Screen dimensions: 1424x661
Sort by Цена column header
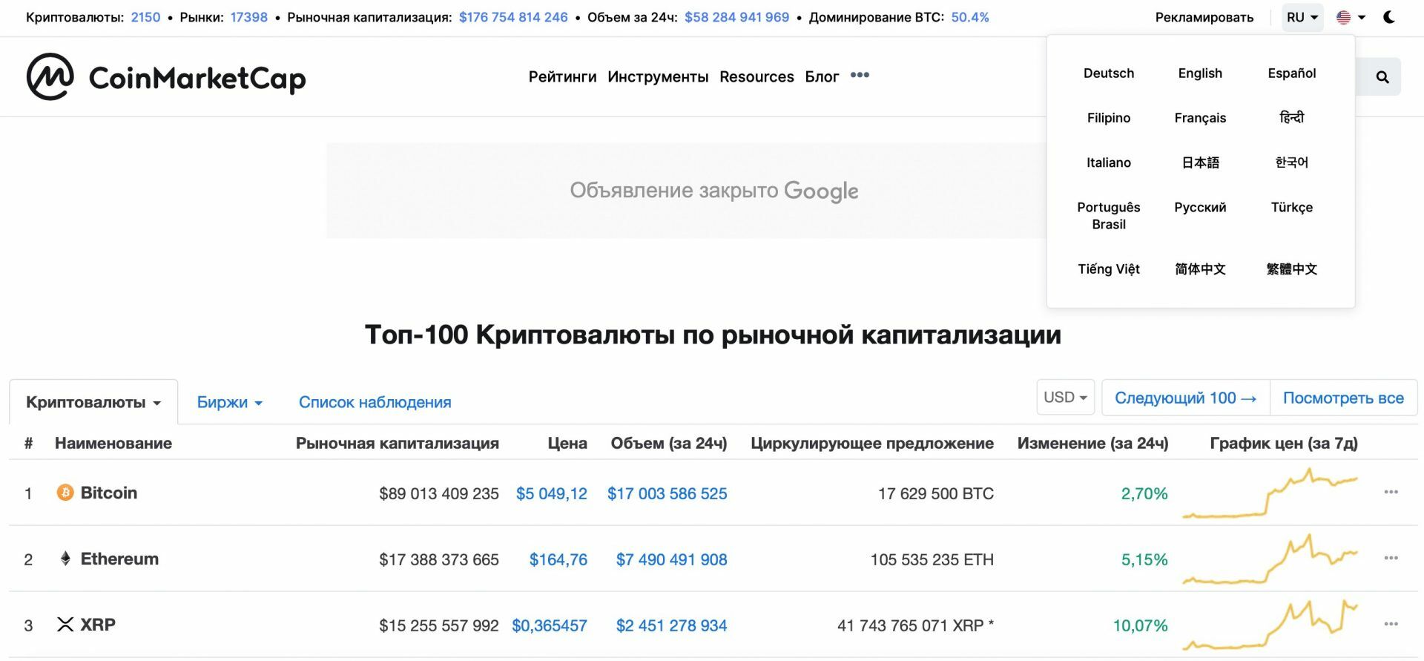click(x=567, y=443)
